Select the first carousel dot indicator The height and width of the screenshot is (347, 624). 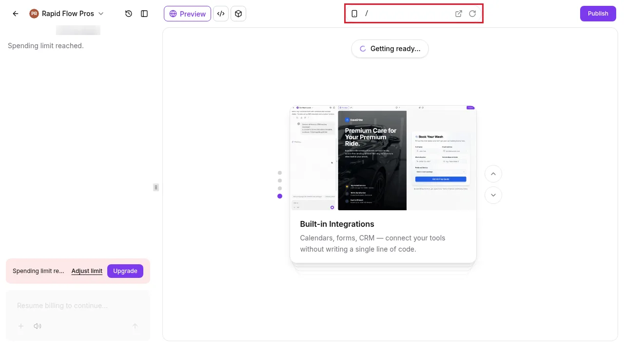point(280,173)
